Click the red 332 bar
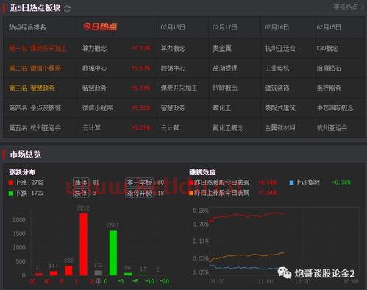 (68, 271)
